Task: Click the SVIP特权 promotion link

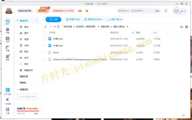Action: 63,11
